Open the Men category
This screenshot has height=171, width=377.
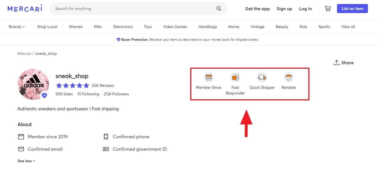coord(98,27)
